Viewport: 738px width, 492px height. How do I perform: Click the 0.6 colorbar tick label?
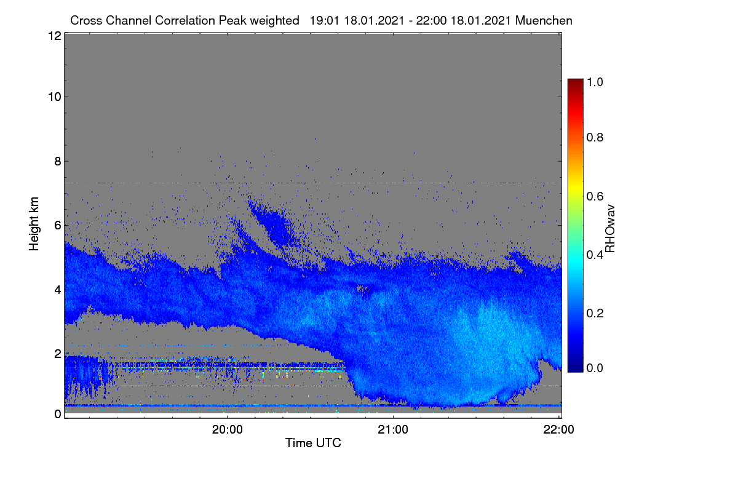(x=595, y=196)
